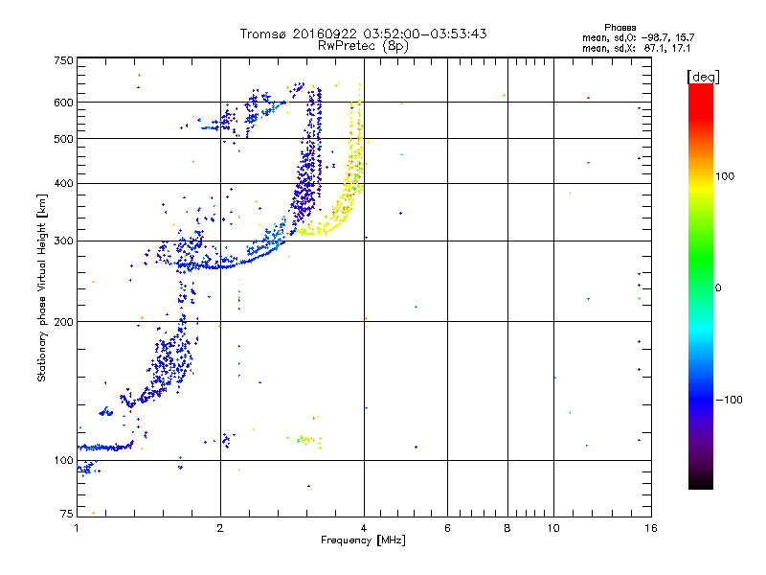Click the "Phases" heading text

(x=620, y=28)
